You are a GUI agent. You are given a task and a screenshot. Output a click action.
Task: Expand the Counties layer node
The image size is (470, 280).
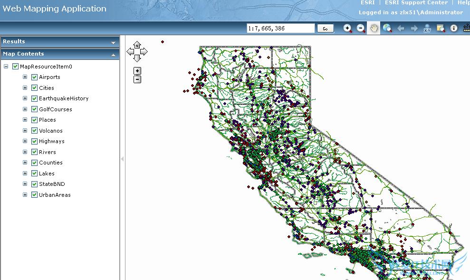pyautogui.click(x=25, y=162)
